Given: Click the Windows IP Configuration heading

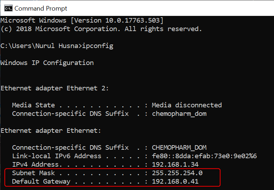Looking at the screenshot, I should tap(47, 63).
